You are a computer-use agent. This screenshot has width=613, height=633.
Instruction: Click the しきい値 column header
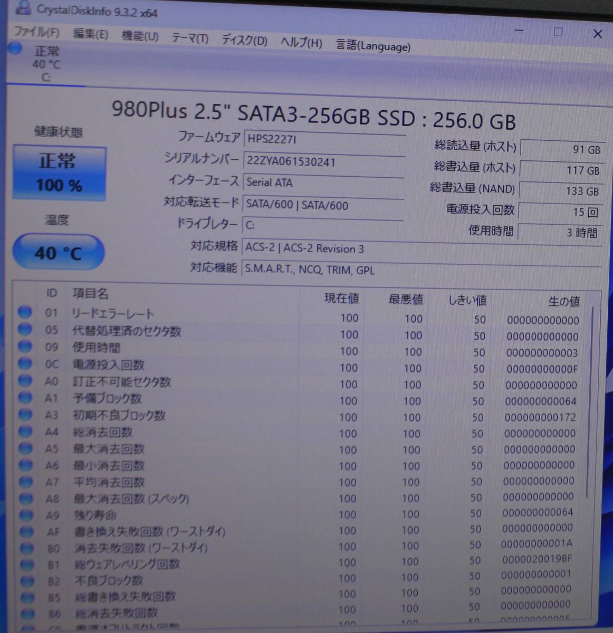pyautogui.click(x=467, y=301)
